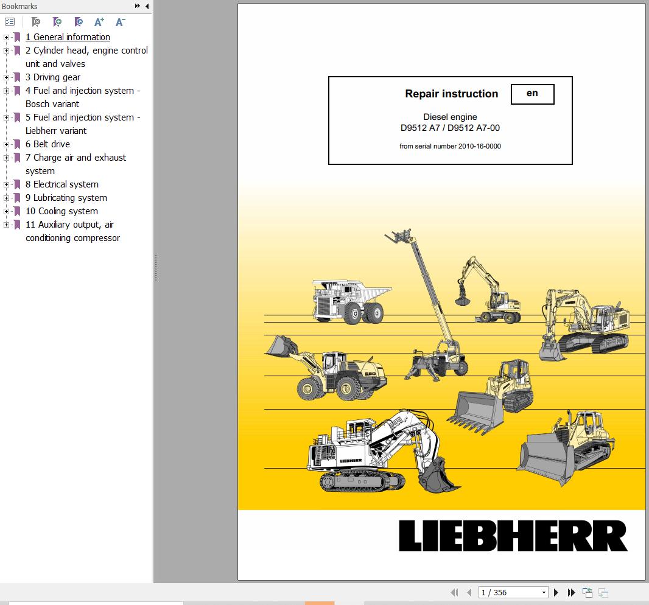Image resolution: width=649 pixels, height=605 pixels.
Task: Expand the 8 Electrical system bookmark
Action: (x=6, y=184)
